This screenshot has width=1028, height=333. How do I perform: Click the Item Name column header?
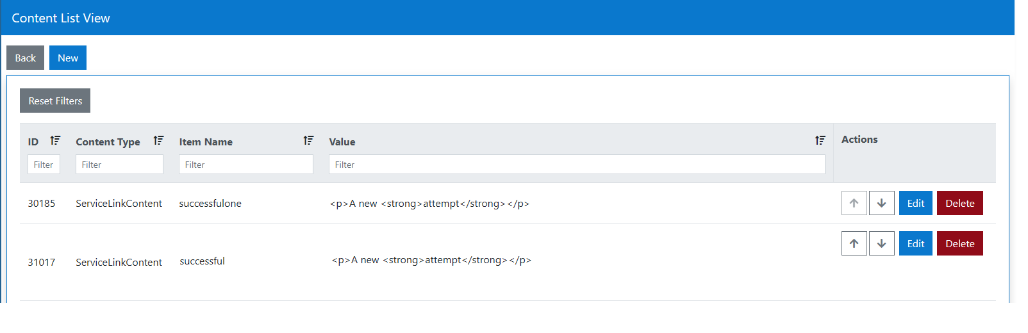(x=206, y=142)
